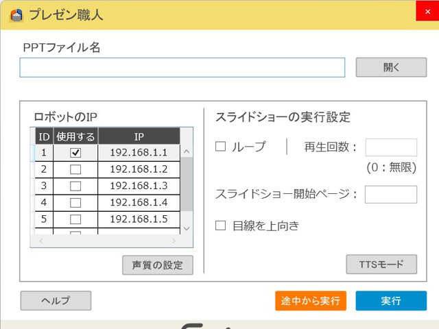Select the IP cell 192.168.1.3
This screenshot has height=329, width=439.
tap(139, 186)
